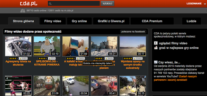The image size is (207, 96).
Task: Play the boxing ring thumbnail 00:25
Action: (x=18, y=86)
